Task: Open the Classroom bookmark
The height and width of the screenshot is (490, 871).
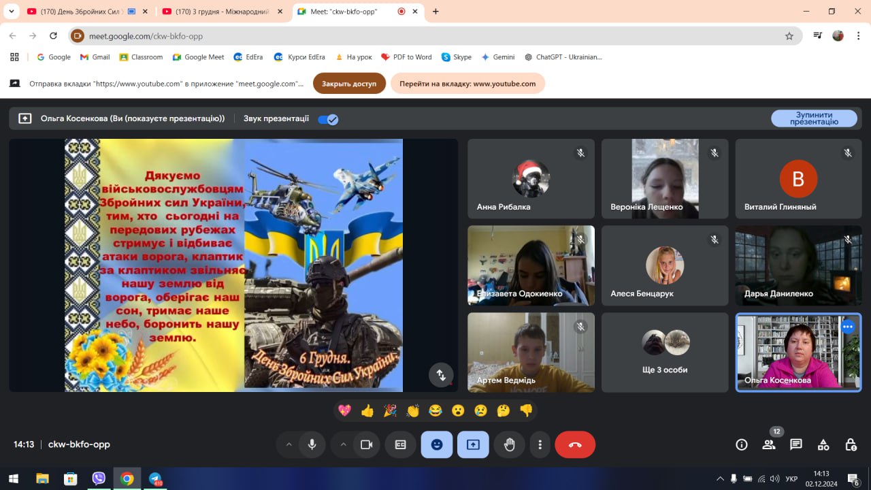Action: pos(141,57)
